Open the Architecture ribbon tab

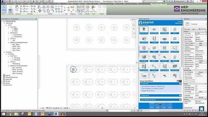10,4
